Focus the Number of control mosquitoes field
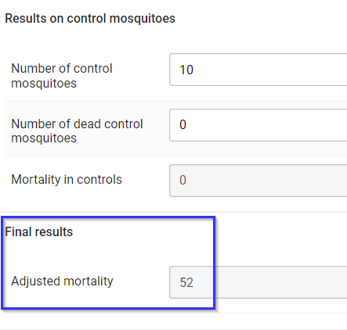This screenshot has width=347, height=330. pyautogui.click(x=258, y=70)
